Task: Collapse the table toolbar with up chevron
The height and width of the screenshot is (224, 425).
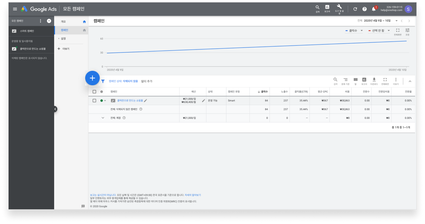Action: (x=410, y=81)
